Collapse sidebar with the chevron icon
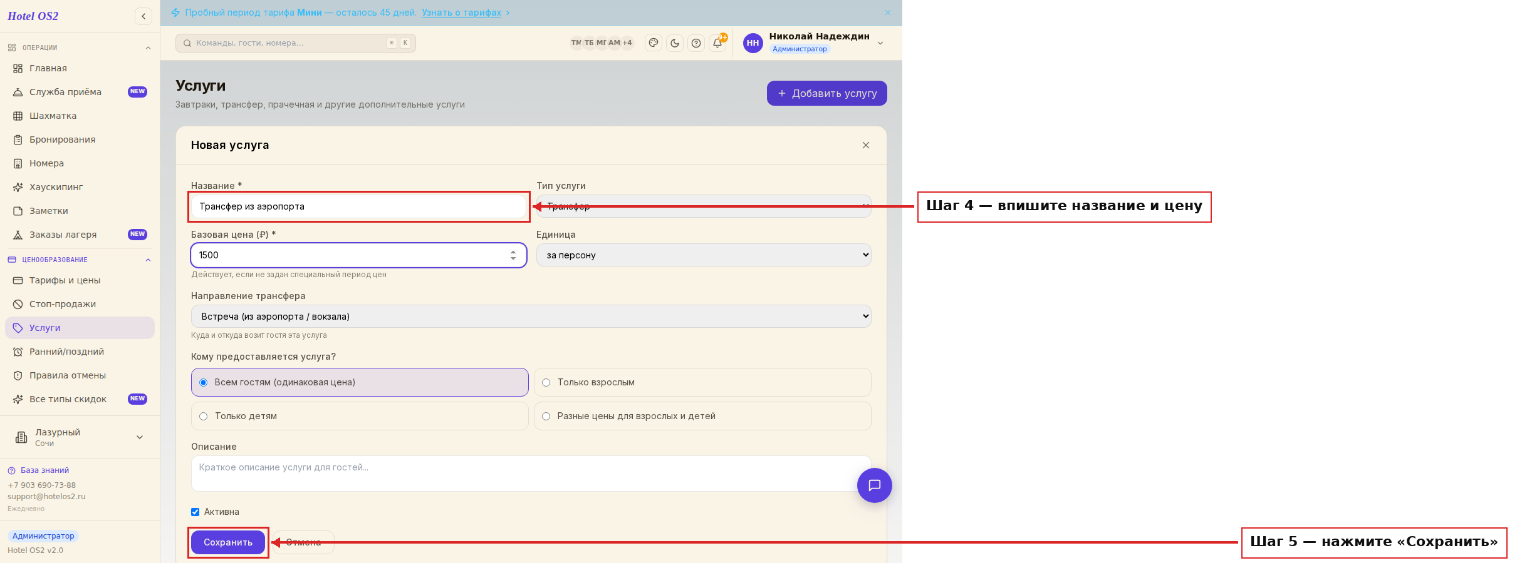This screenshot has width=1522, height=563. [x=143, y=16]
